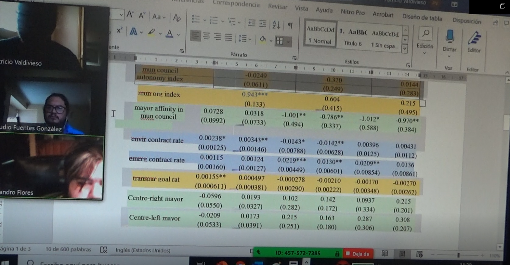The width and height of the screenshot is (510, 265).
Task: Switch to Web Layout view
Action: pos(420,254)
